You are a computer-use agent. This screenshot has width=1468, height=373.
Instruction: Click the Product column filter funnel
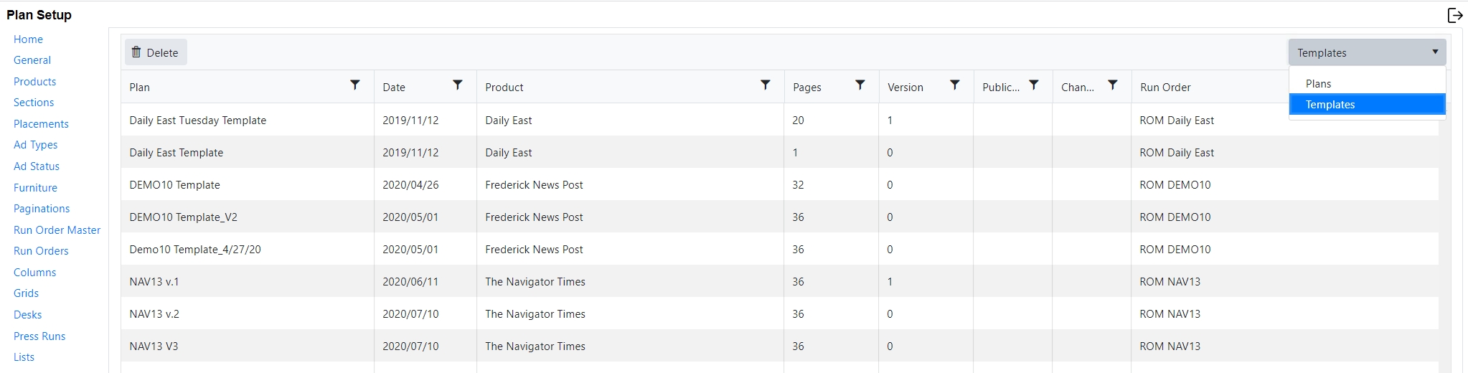(x=766, y=85)
